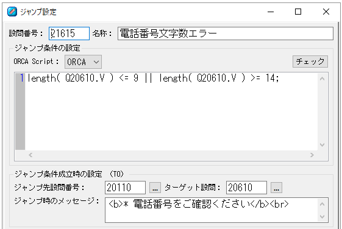The width and height of the screenshot is (342, 229).
Task: Click the ジャンプ条件成立時の設定 (TO) label
Action: (x=69, y=174)
